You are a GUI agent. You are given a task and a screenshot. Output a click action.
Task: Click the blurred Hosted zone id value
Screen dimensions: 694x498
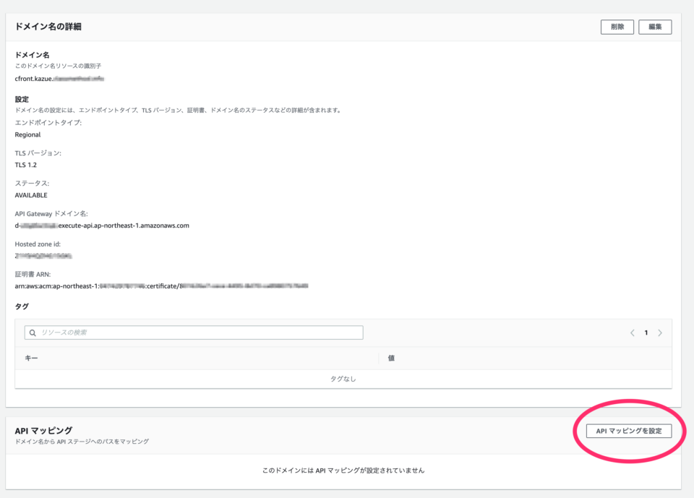coord(43,256)
